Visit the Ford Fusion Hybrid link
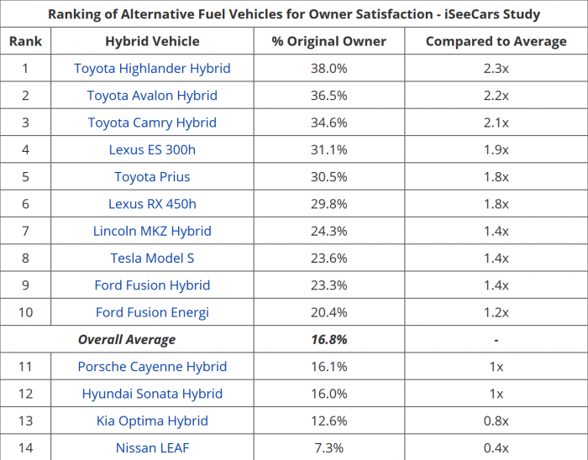This screenshot has height=460, width=588. 152,285
